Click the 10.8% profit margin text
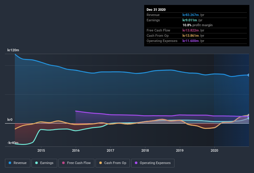The width and height of the screenshot is (254, 173). pyautogui.click(x=197, y=25)
